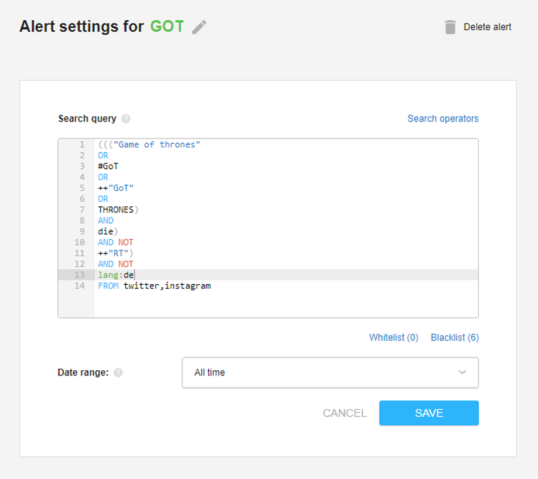The height and width of the screenshot is (479, 538).
Task: Click the pencil icon to rename GOT alert
Action: [x=199, y=27]
